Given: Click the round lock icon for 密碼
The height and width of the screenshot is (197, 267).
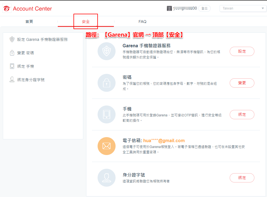Looking at the screenshot, I should [x=107, y=83].
